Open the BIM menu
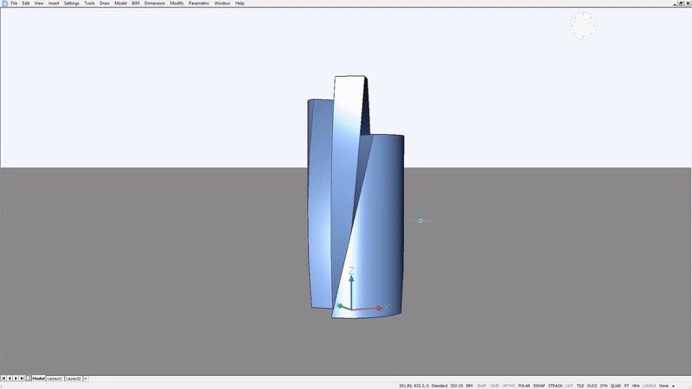This screenshot has height=389, width=692. (136, 3)
